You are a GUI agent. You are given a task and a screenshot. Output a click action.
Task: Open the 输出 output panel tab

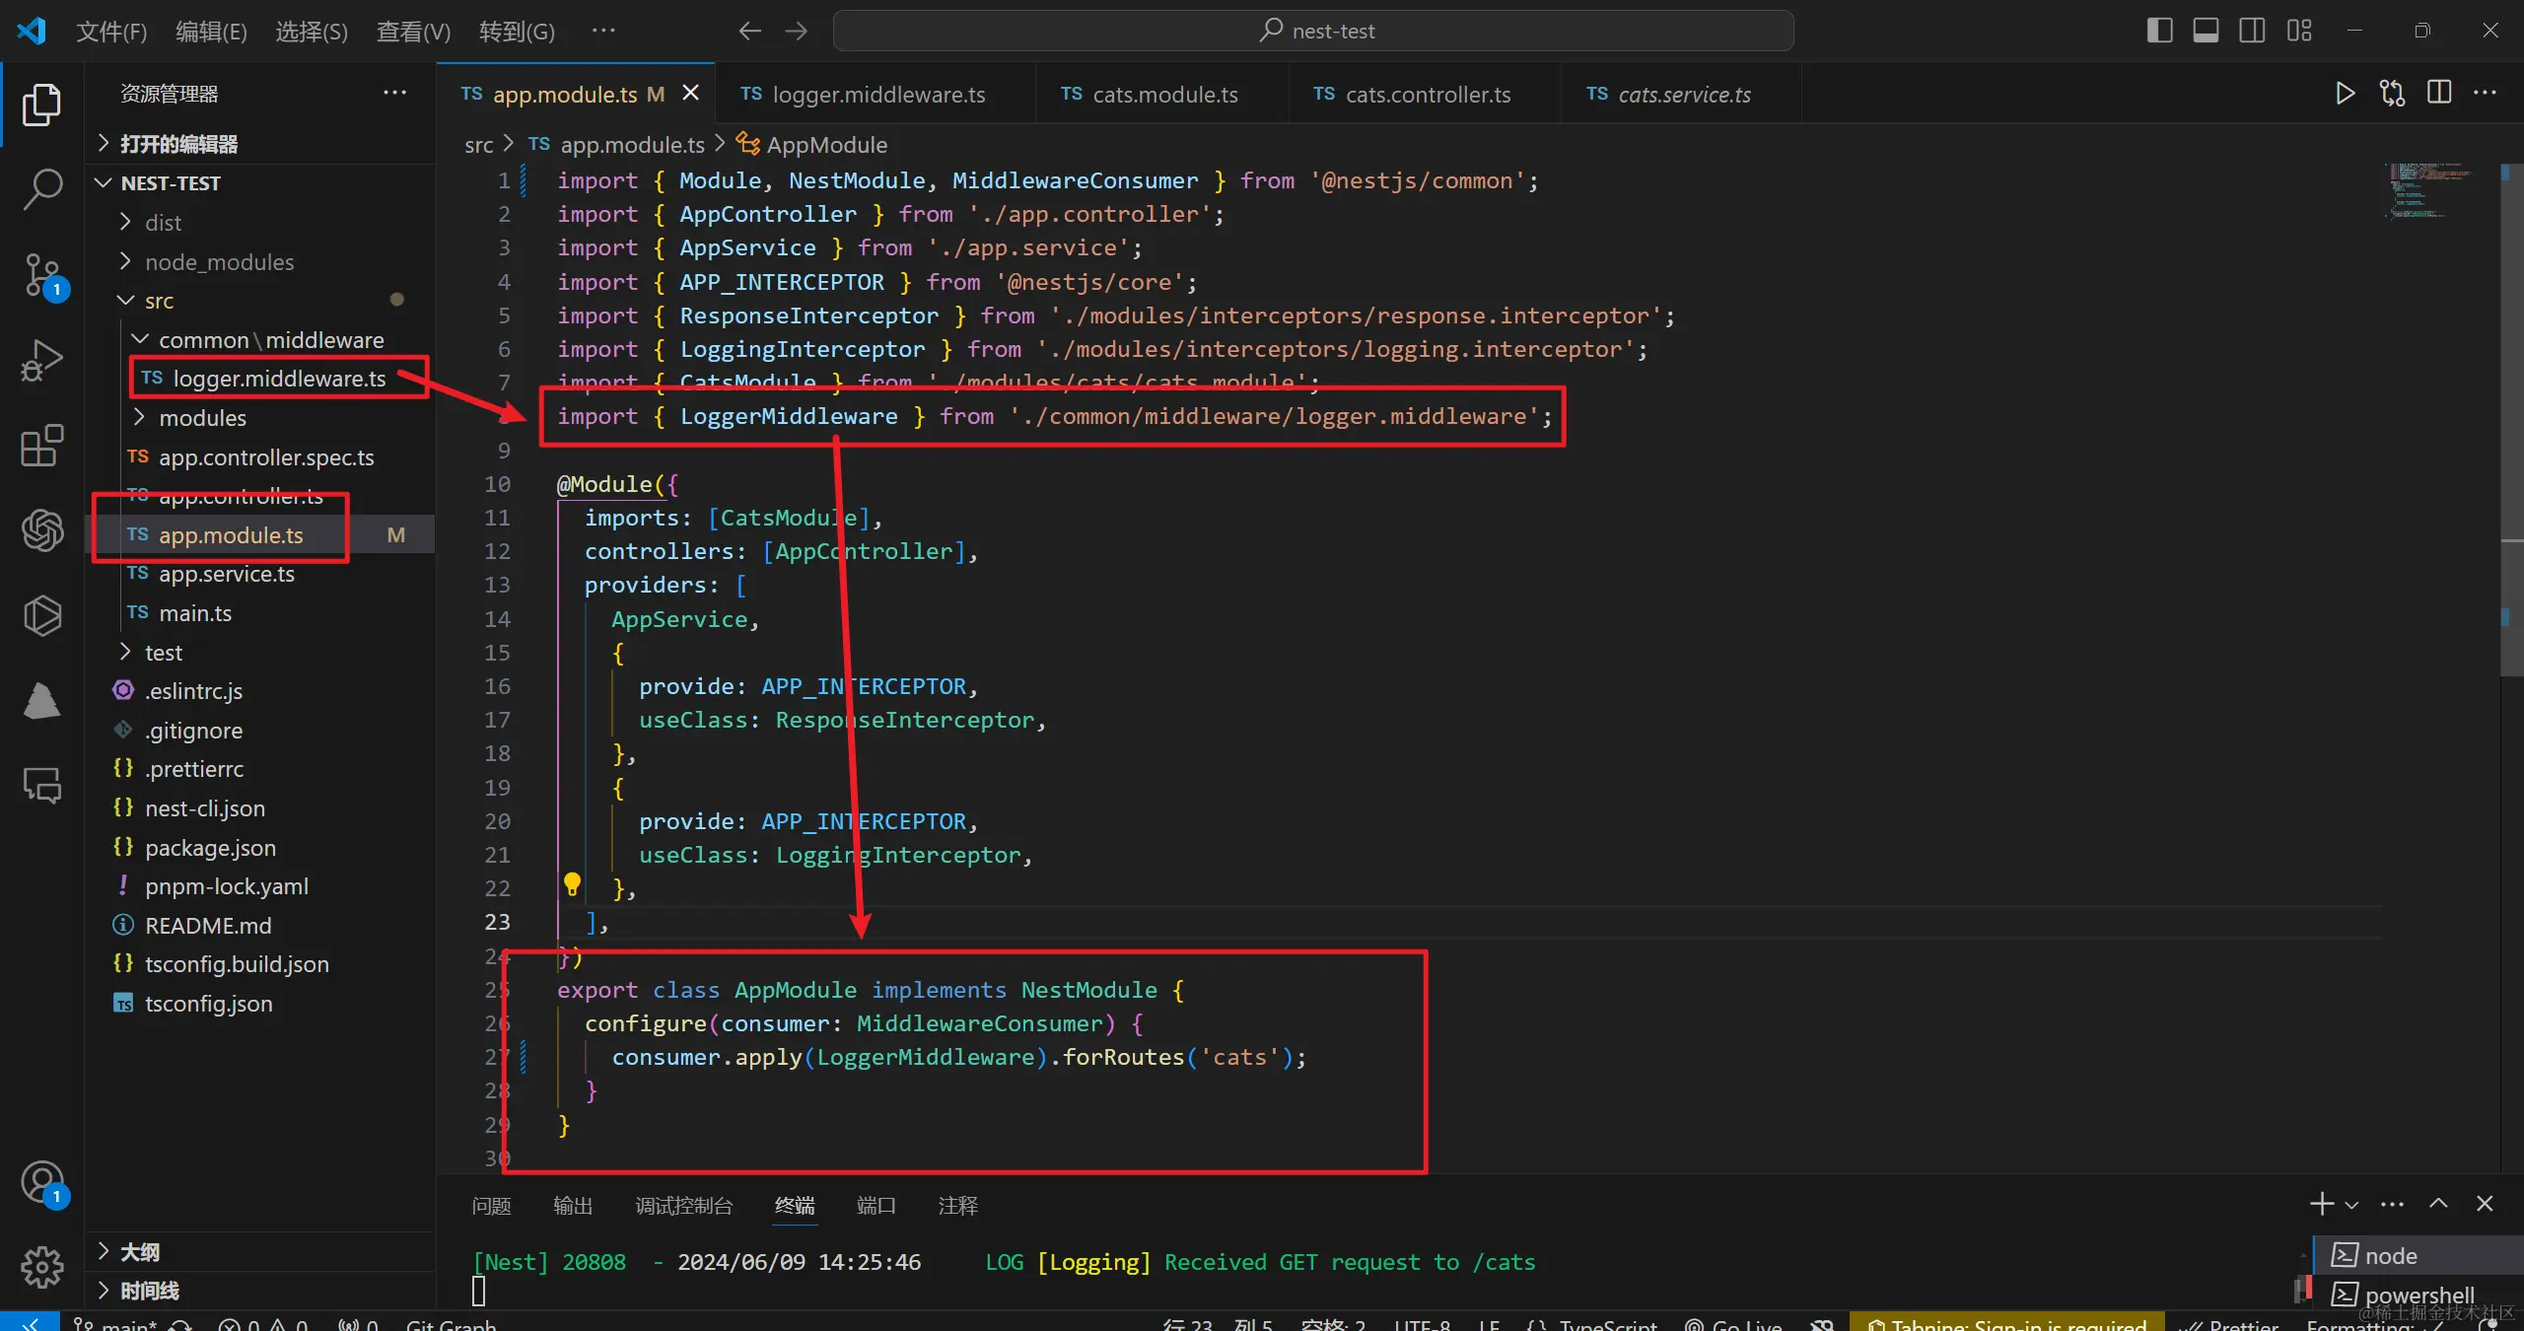click(573, 1205)
